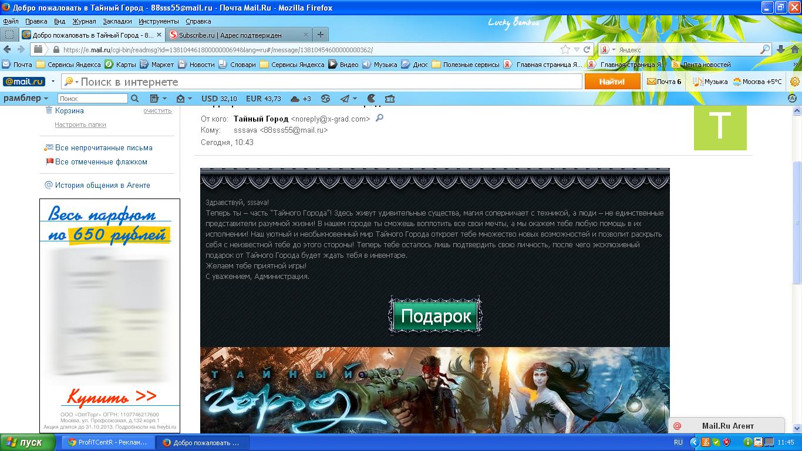
Task: Switch to the Subscribe.ru tab
Action: click(238, 35)
